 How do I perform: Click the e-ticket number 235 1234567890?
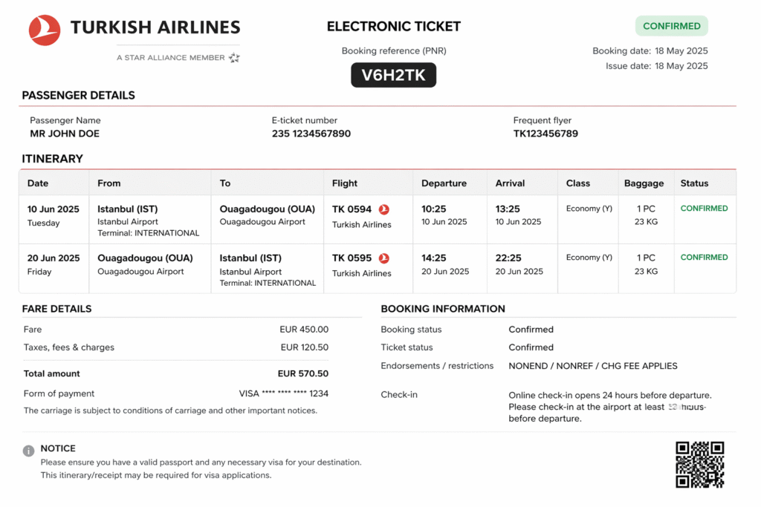point(311,134)
